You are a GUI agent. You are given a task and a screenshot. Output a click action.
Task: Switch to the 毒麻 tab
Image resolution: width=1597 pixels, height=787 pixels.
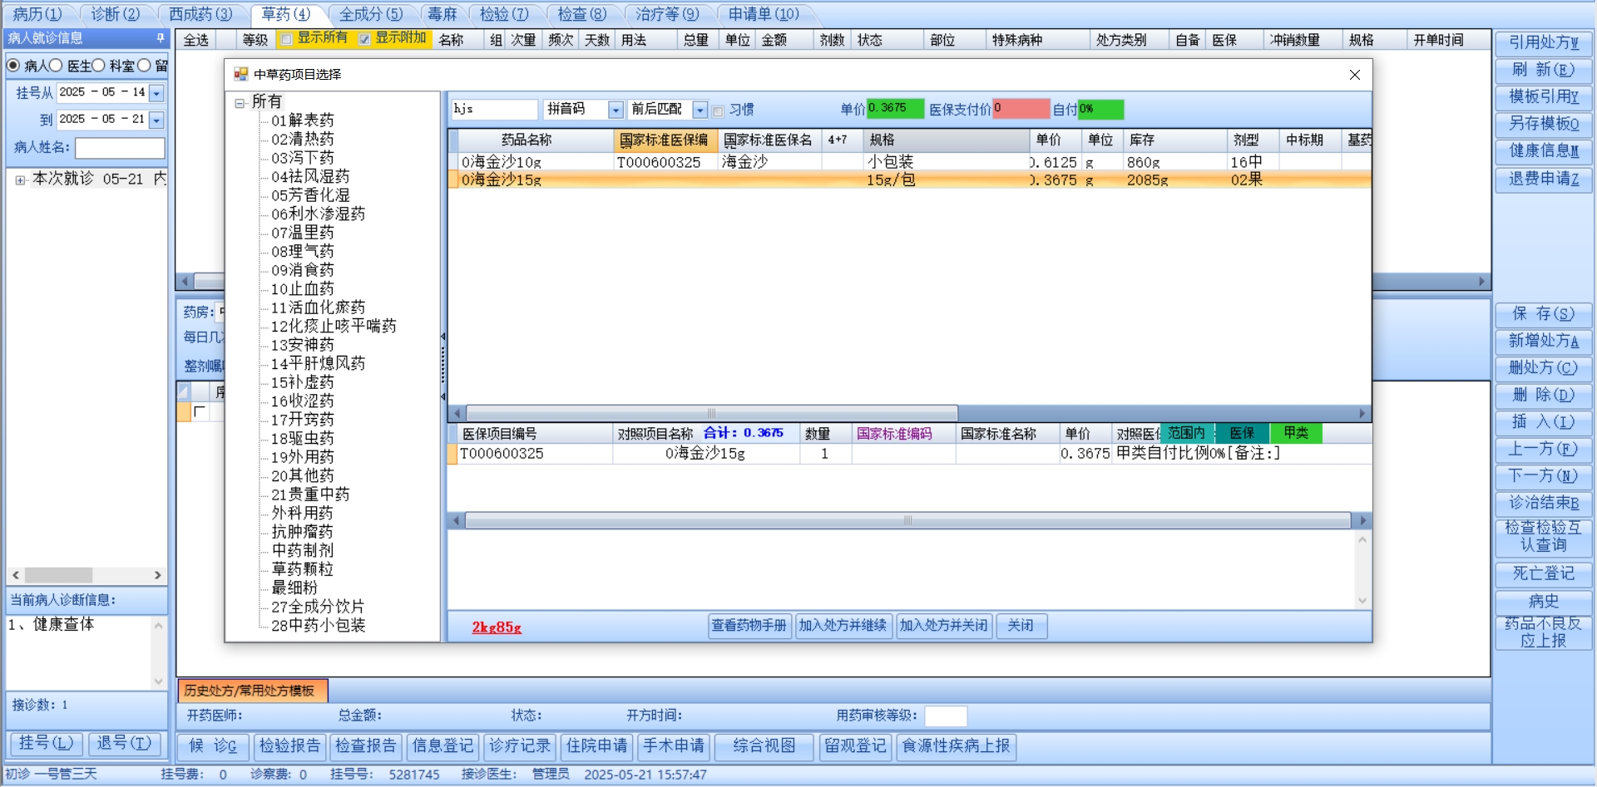click(x=442, y=14)
